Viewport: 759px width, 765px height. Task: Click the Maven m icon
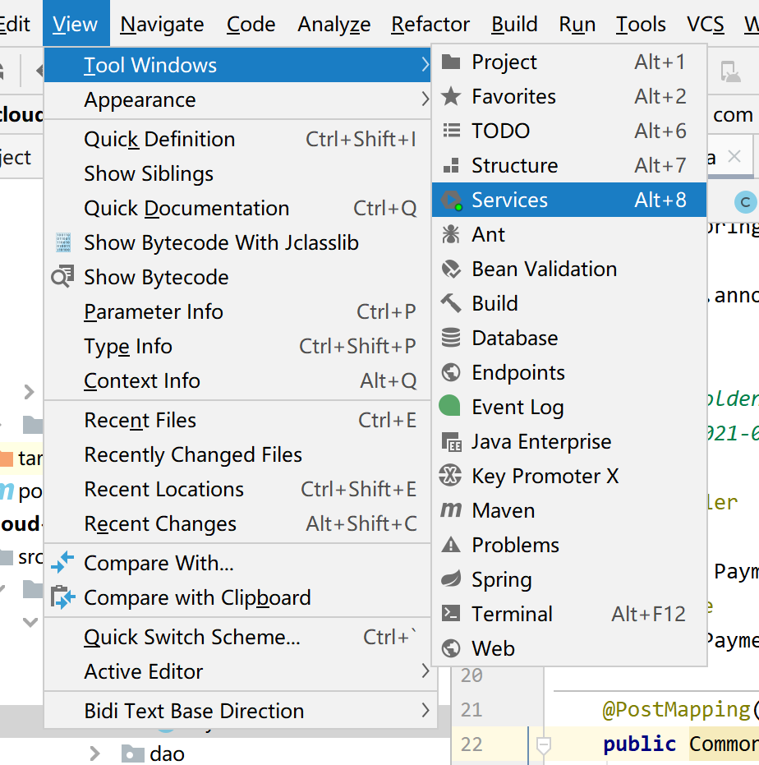pyautogui.click(x=451, y=510)
